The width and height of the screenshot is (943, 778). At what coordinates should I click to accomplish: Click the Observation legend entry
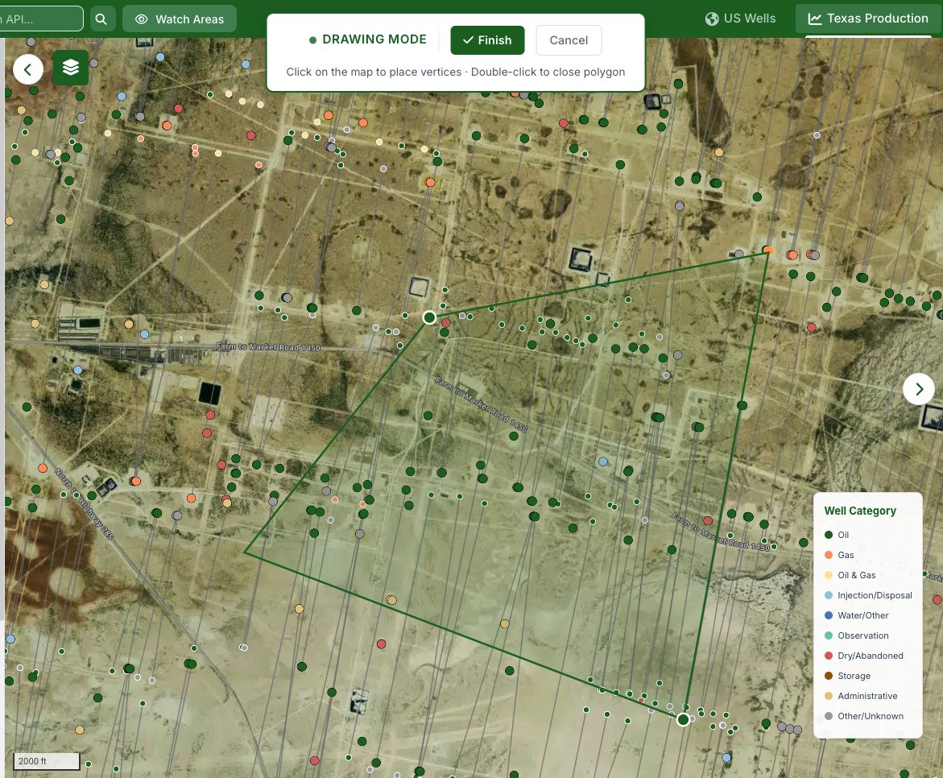tap(856, 635)
